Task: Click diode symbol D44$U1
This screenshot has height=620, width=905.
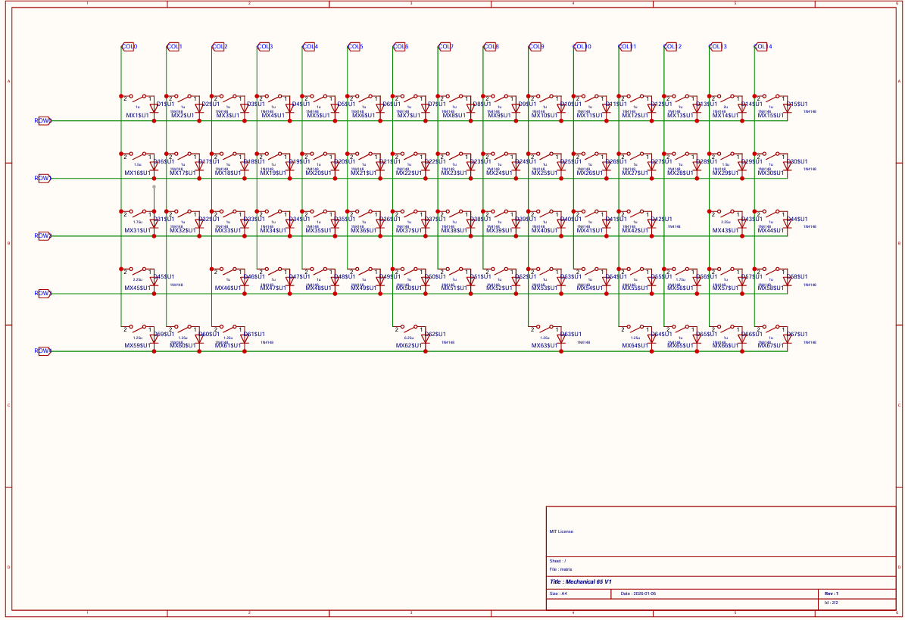Action: (788, 223)
